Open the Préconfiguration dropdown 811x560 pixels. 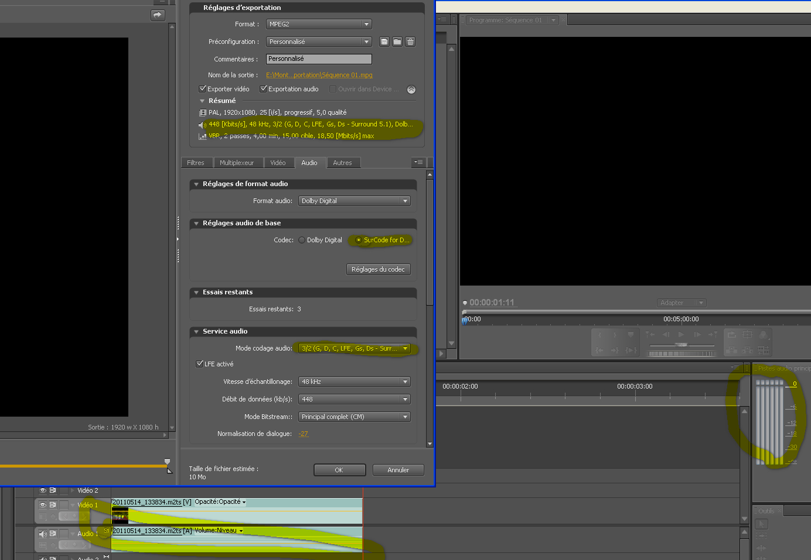pos(319,42)
